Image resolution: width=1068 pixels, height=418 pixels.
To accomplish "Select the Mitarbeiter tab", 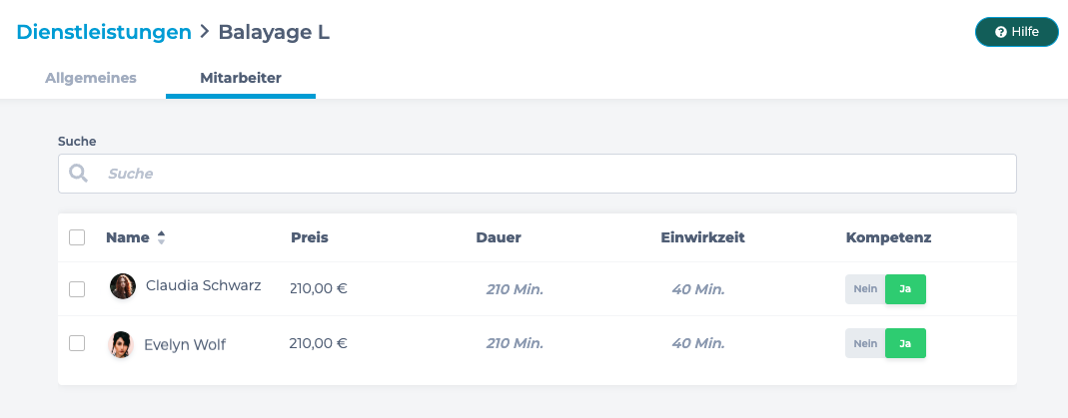I will (241, 78).
